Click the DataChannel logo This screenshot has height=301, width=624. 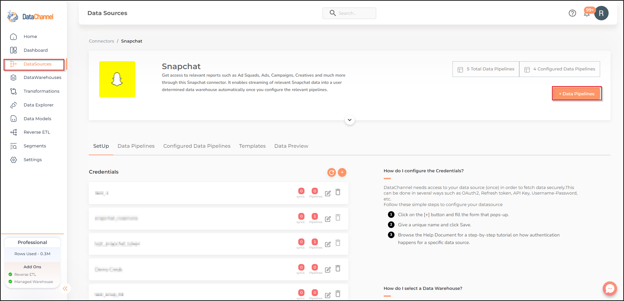[30, 16]
